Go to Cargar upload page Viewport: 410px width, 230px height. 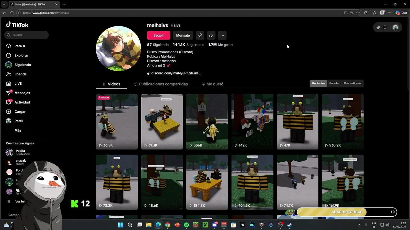(x=16, y=111)
